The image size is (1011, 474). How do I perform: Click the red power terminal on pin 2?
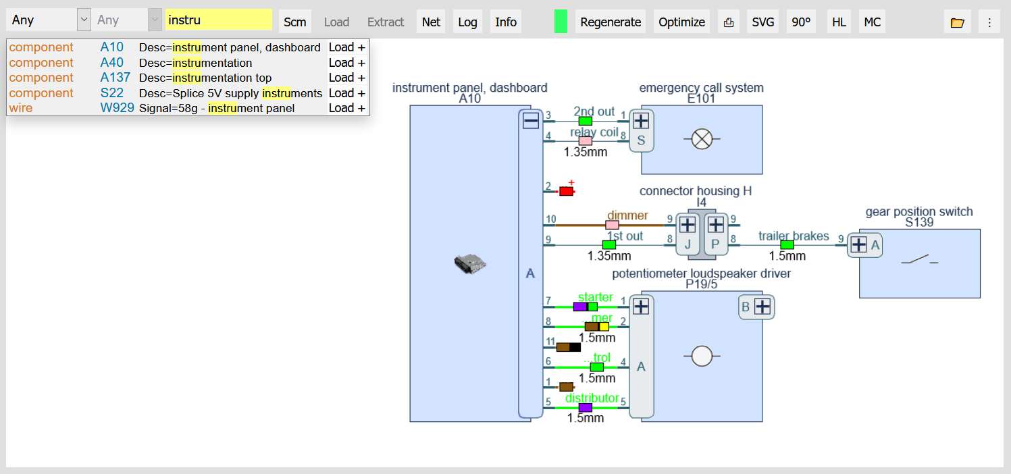[566, 191]
